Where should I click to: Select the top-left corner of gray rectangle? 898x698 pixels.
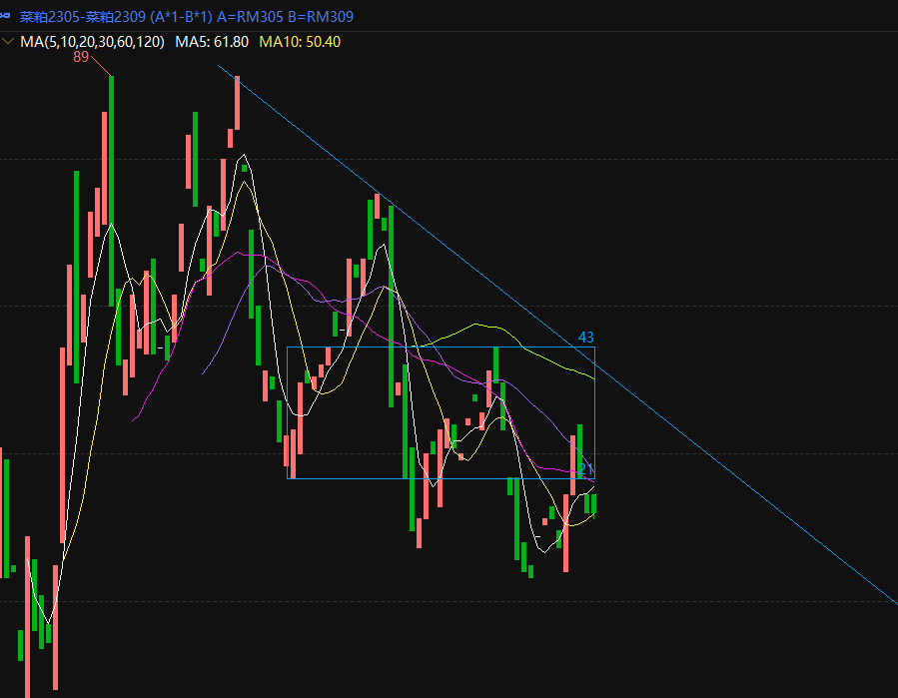tap(288, 347)
